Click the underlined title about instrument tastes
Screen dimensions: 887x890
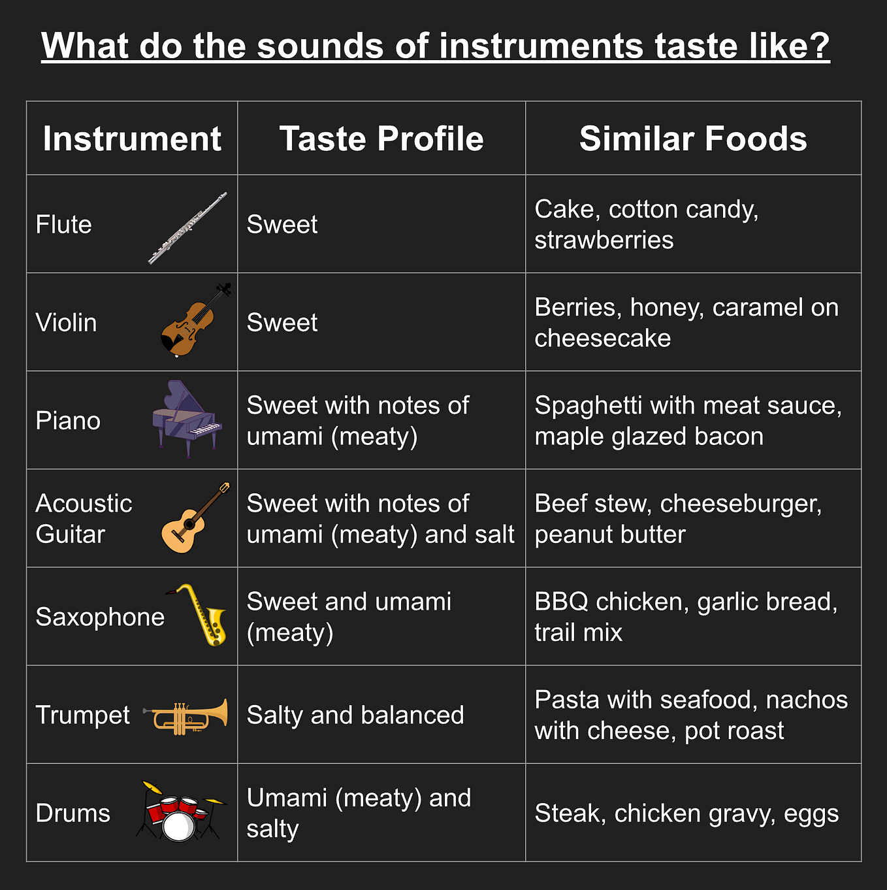[x=436, y=46]
